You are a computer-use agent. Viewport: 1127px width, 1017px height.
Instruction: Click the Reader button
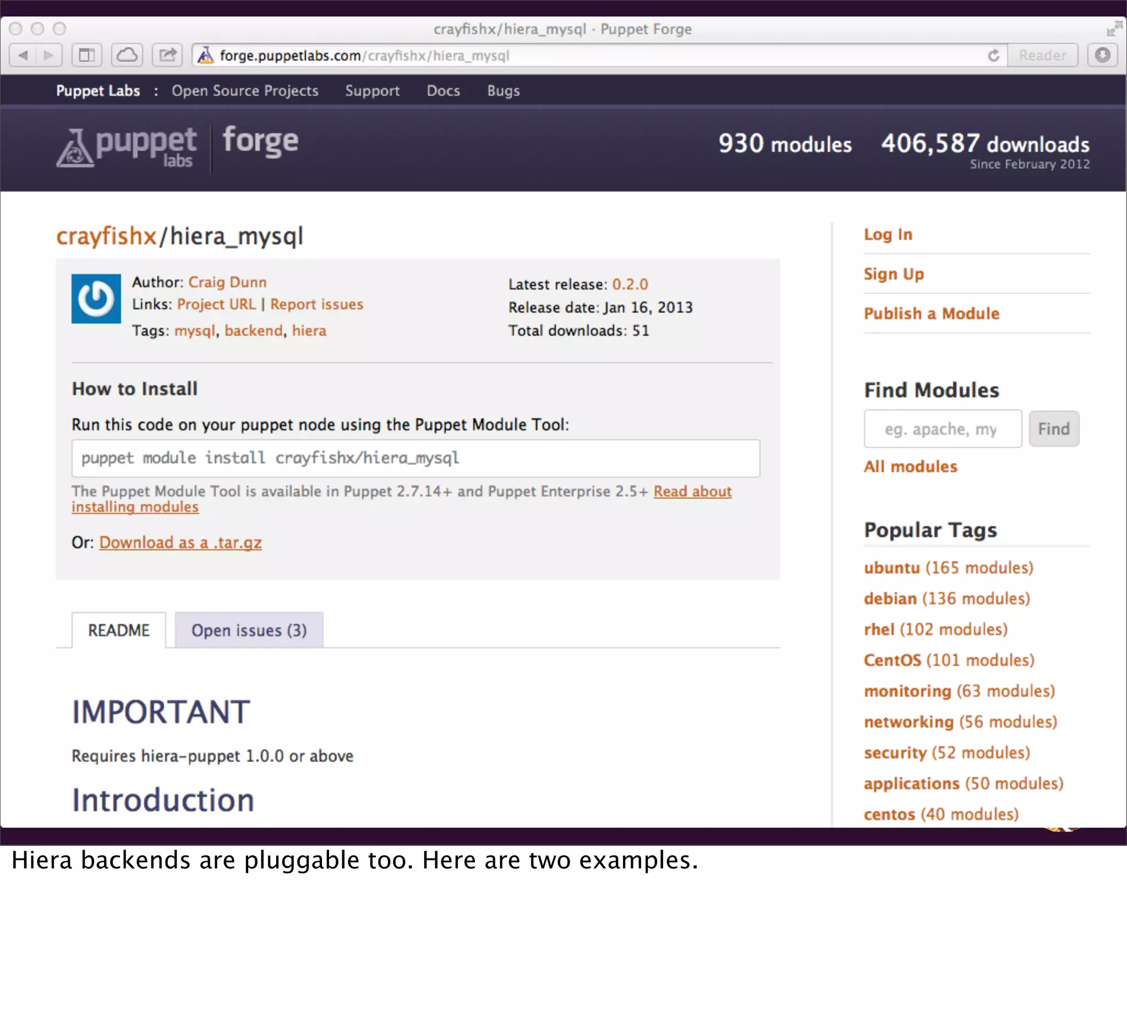(1042, 56)
